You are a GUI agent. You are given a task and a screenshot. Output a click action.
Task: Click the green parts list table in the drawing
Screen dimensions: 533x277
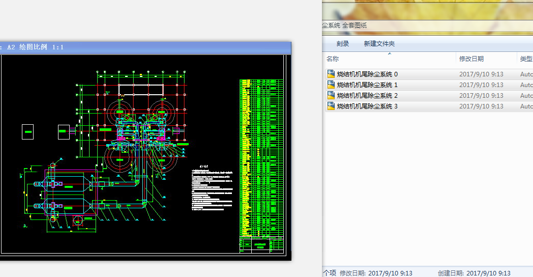click(261, 158)
